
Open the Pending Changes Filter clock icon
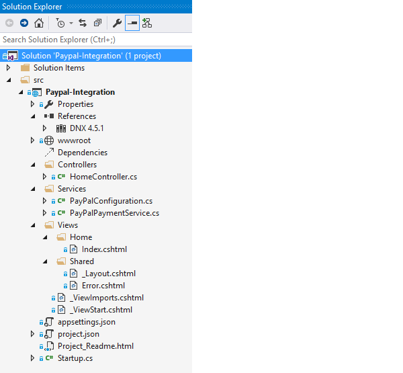click(60, 23)
